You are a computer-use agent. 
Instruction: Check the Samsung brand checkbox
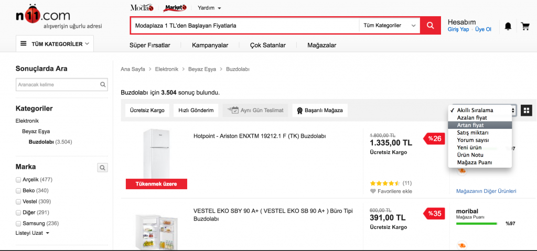[x=18, y=223]
